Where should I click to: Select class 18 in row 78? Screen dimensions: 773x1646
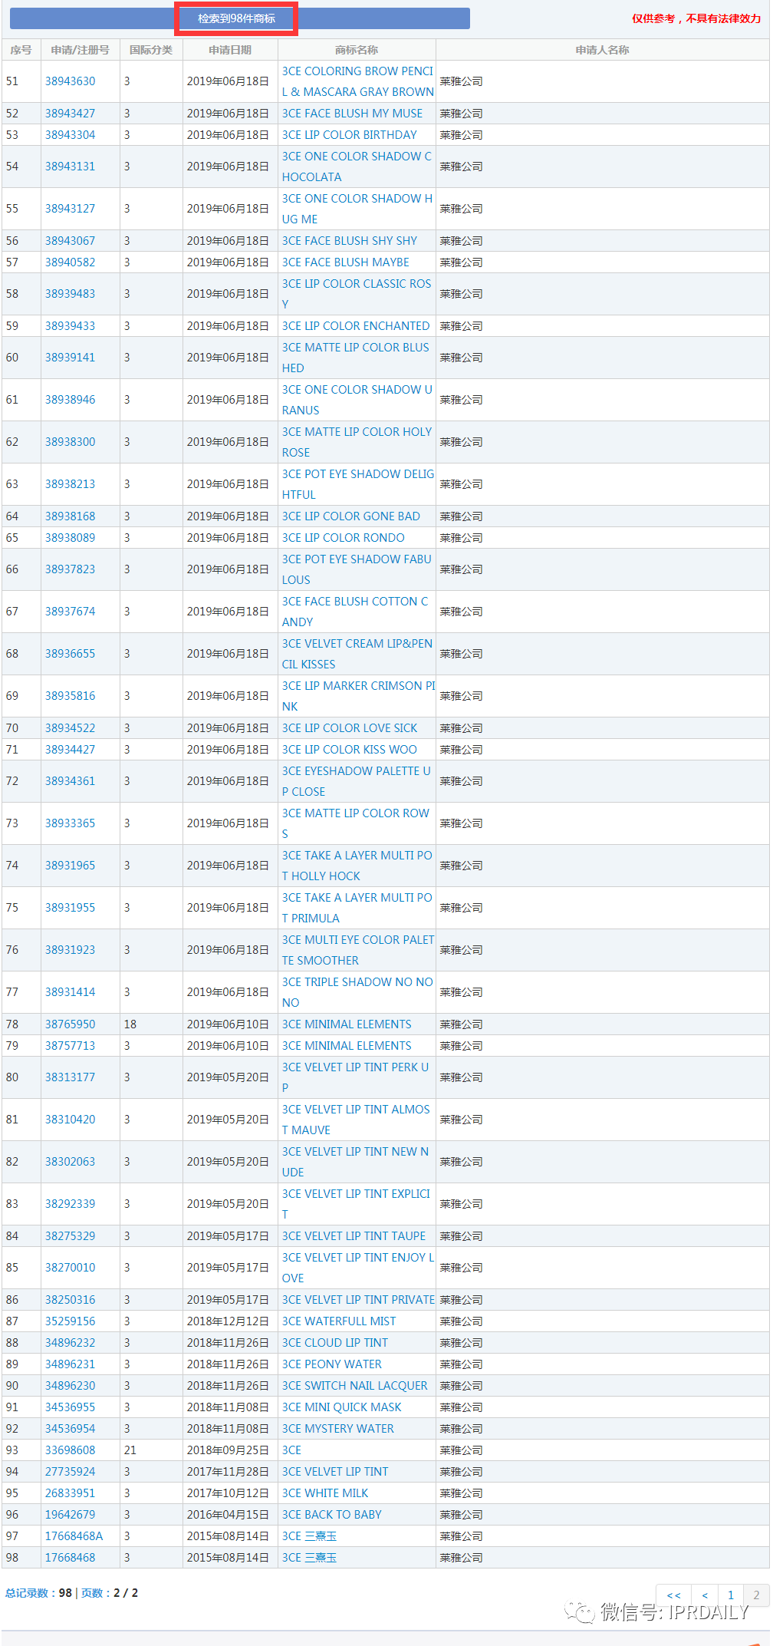point(130,1024)
